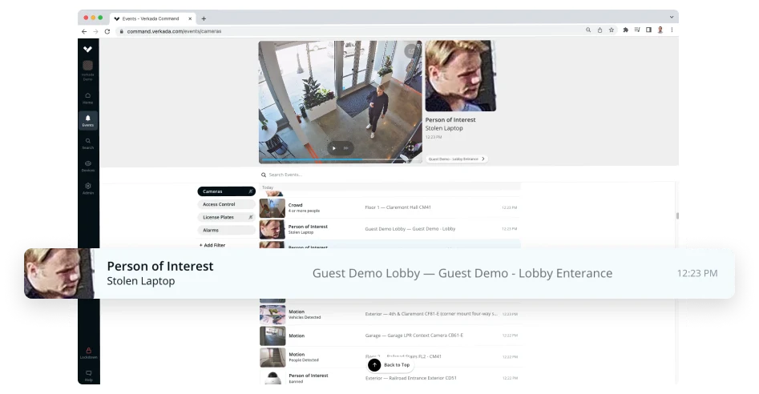
Task: Click the share clip icon on video
Action: point(411,50)
